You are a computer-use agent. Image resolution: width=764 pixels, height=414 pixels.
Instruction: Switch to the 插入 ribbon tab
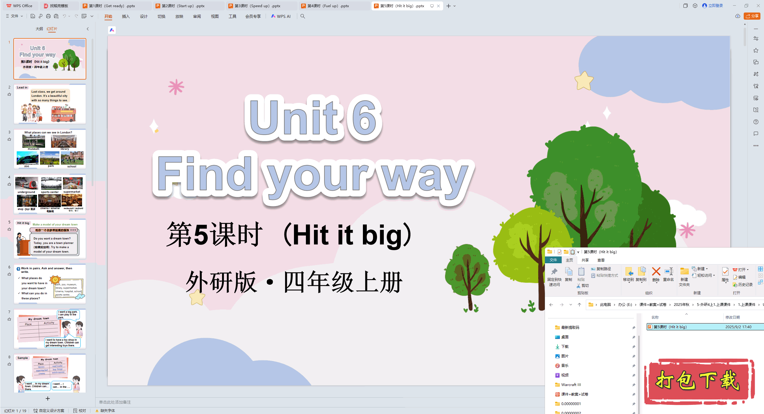tap(126, 16)
